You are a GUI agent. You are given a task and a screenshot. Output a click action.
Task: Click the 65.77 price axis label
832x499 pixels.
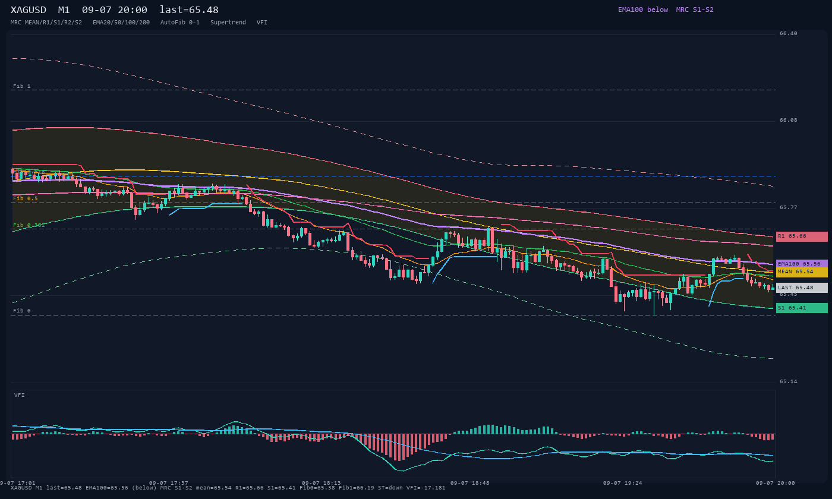pos(789,207)
